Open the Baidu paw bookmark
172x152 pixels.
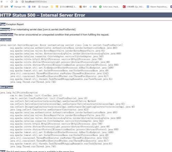pyautogui.click(x=32, y=7)
